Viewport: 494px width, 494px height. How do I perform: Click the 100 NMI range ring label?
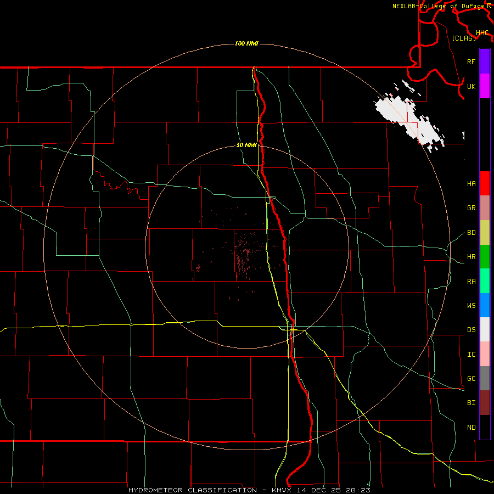[x=246, y=43]
